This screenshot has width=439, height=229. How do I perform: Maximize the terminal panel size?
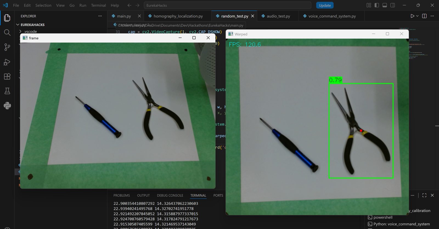424,195
